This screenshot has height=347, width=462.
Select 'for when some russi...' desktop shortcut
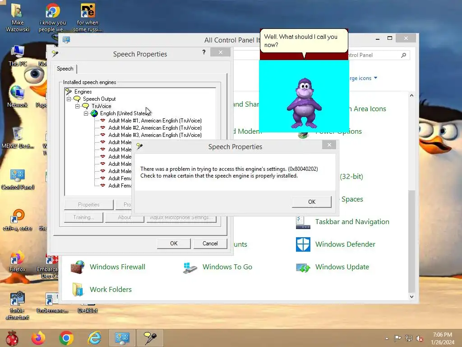click(88, 18)
